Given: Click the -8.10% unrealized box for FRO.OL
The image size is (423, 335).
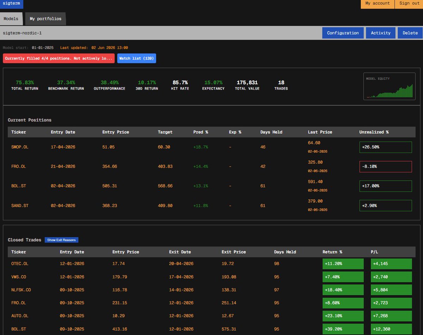Looking at the screenshot, I should (386, 166).
